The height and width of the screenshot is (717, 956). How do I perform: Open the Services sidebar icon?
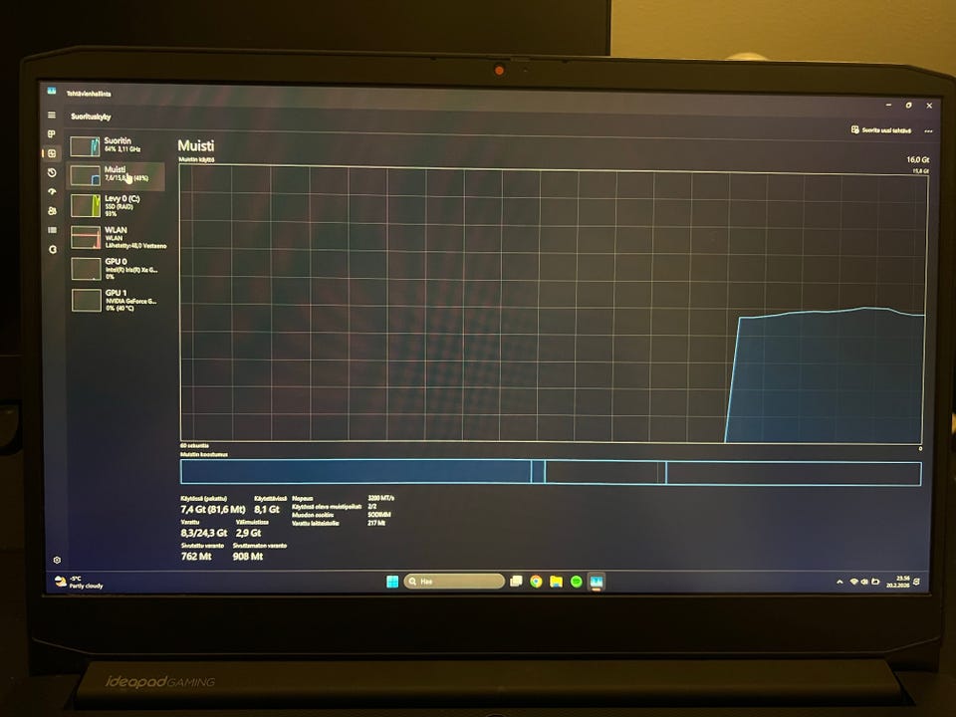(x=53, y=249)
